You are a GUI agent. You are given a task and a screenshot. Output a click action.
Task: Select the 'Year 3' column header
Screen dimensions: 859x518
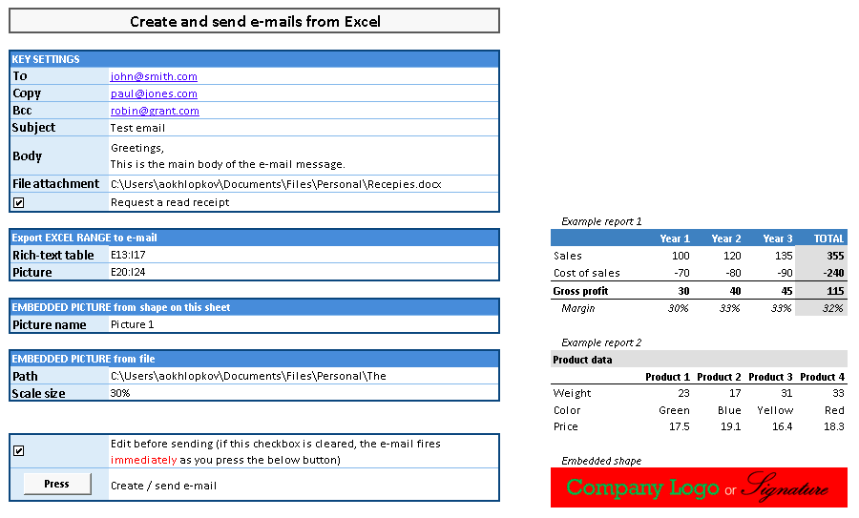[x=777, y=238]
